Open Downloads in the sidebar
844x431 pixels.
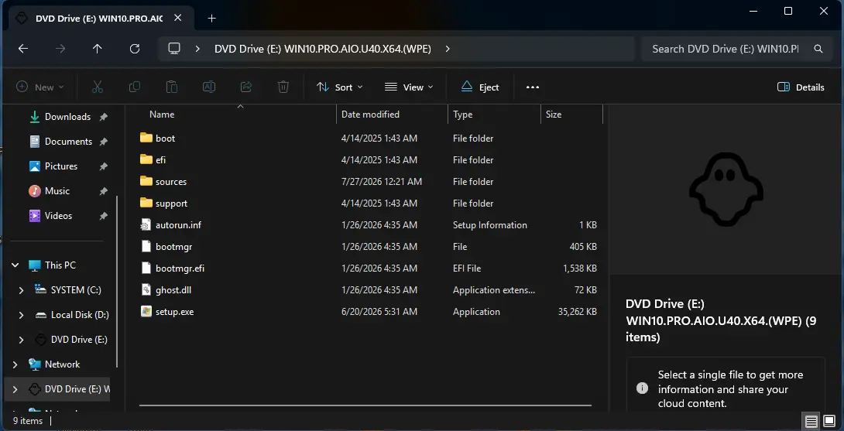point(67,117)
